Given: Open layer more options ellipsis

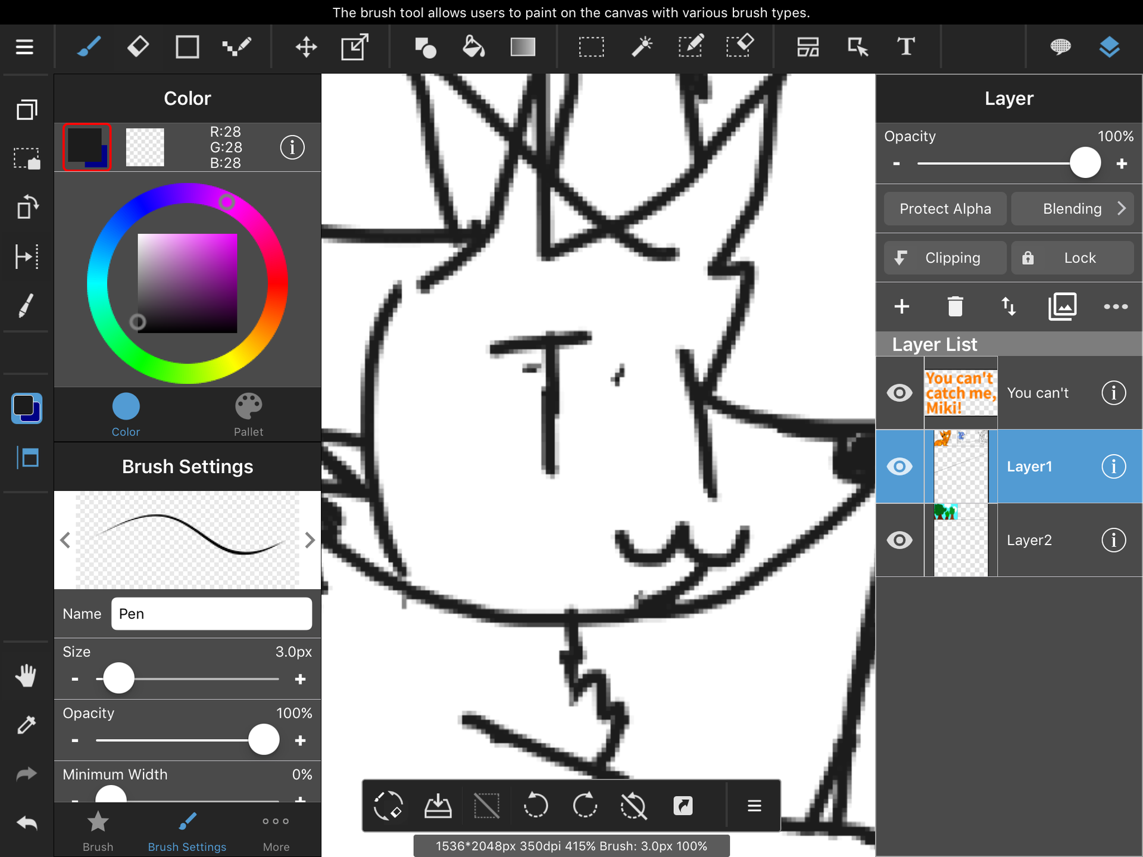Looking at the screenshot, I should [1116, 306].
